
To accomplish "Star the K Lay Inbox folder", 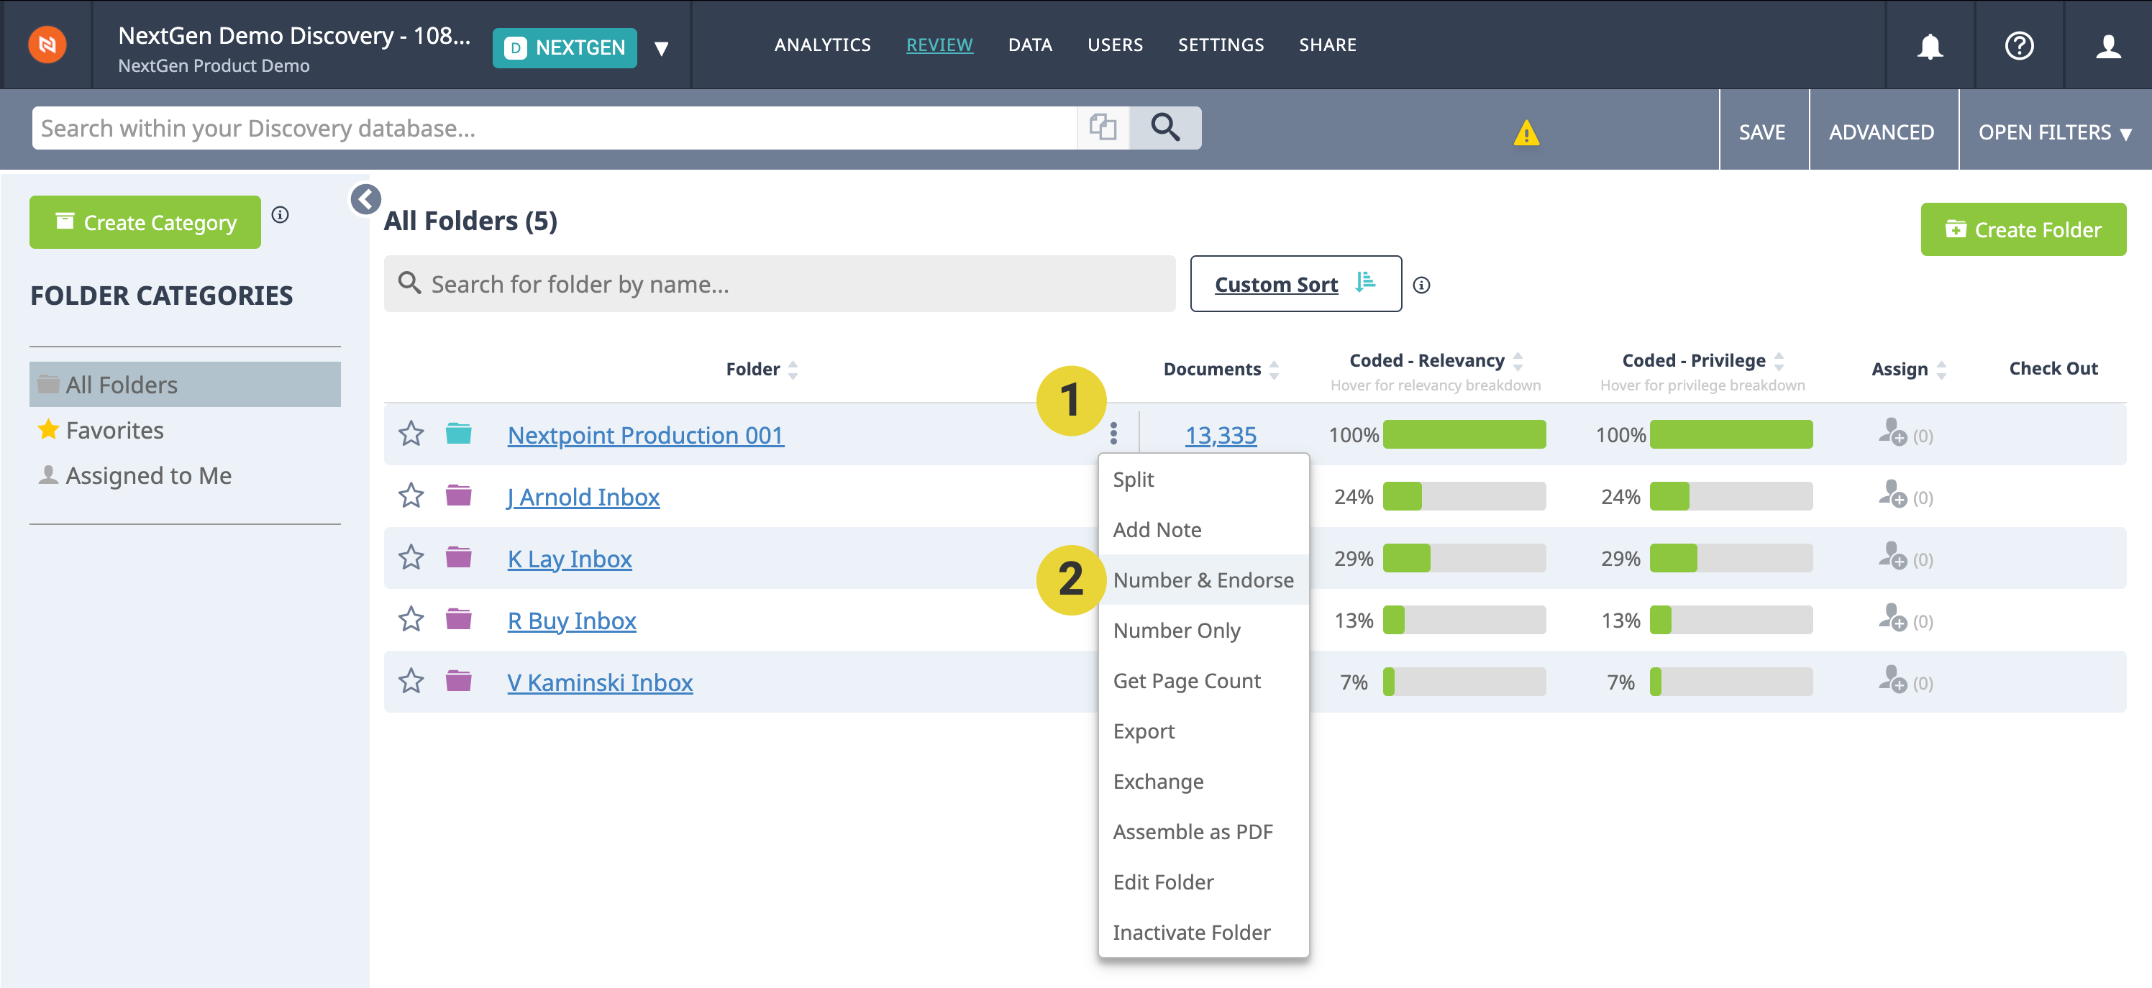I will click(x=410, y=557).
